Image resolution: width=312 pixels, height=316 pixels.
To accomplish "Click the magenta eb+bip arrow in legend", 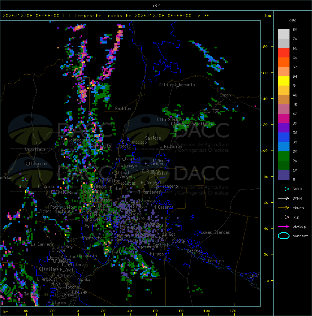I will [283, 227].
